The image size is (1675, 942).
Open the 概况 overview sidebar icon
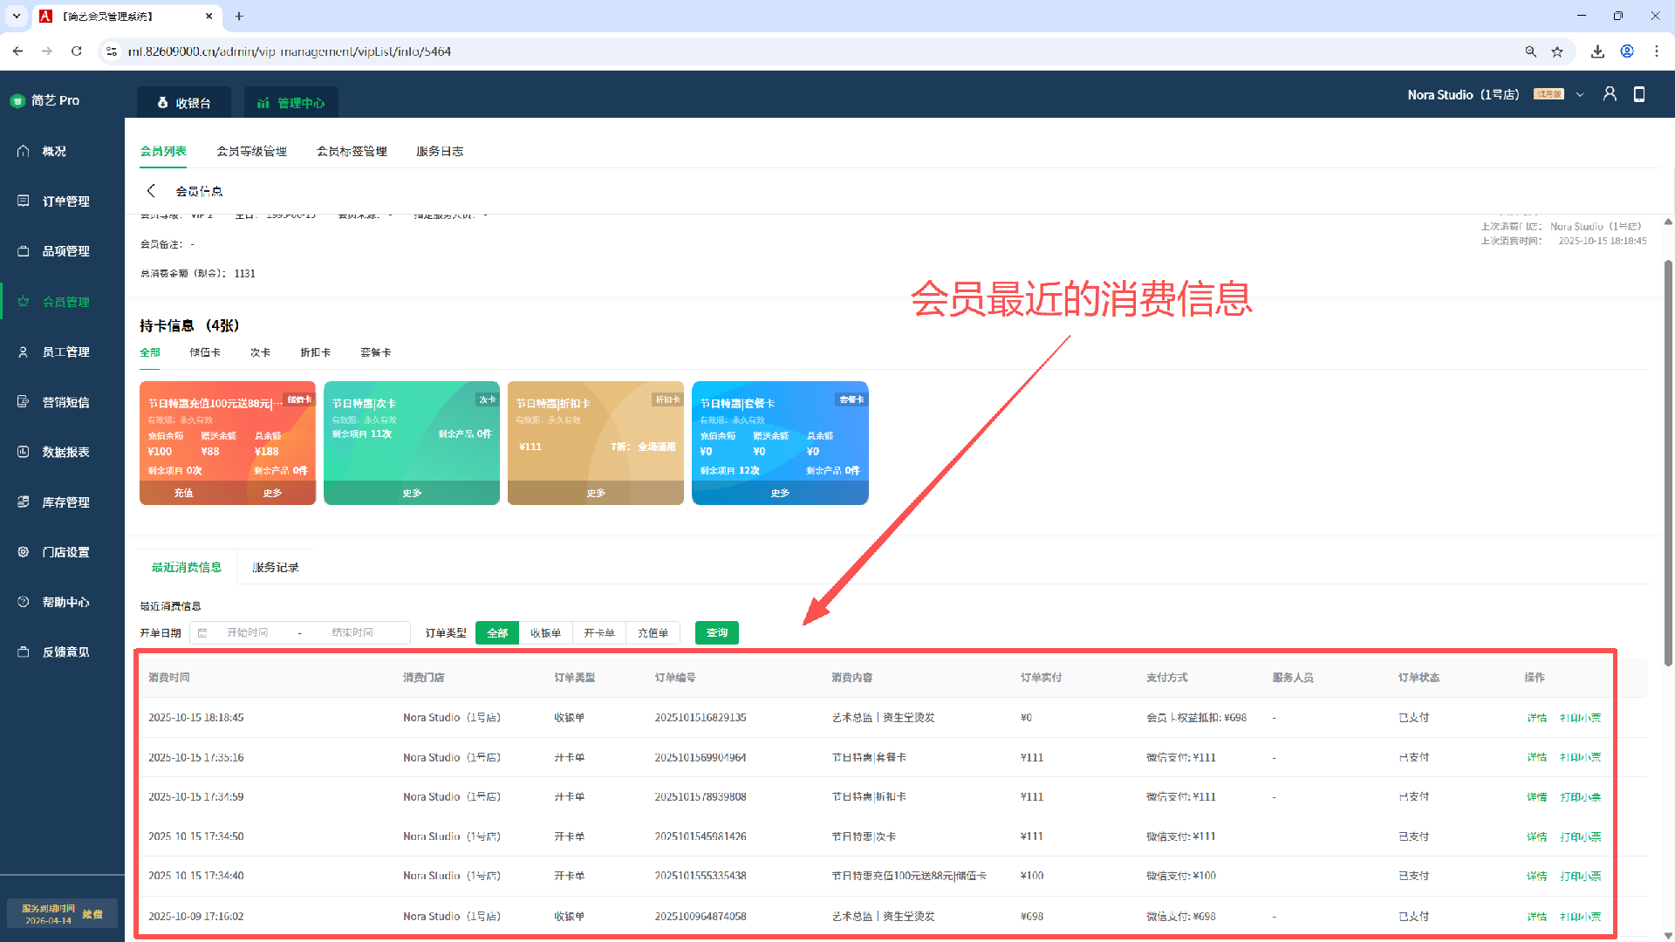click(24, 151)
